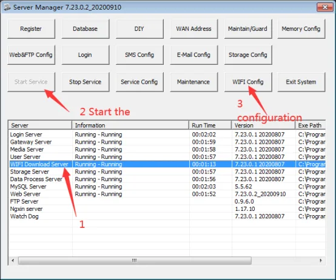Select the Storage Server row
The width and height of the screenshot is (336, 280).
pos(167,172)
